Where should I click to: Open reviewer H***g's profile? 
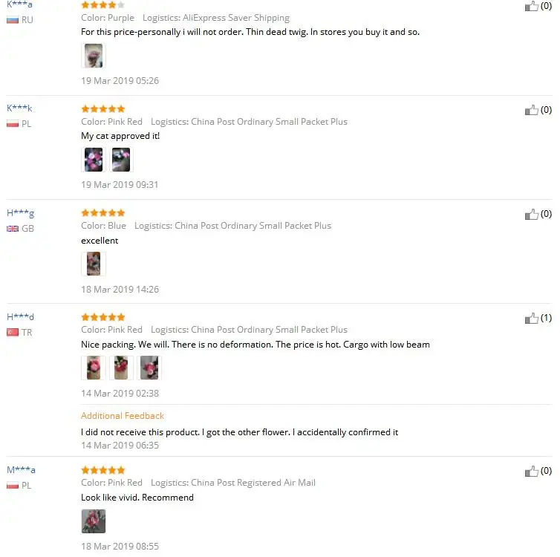[20, 213]
